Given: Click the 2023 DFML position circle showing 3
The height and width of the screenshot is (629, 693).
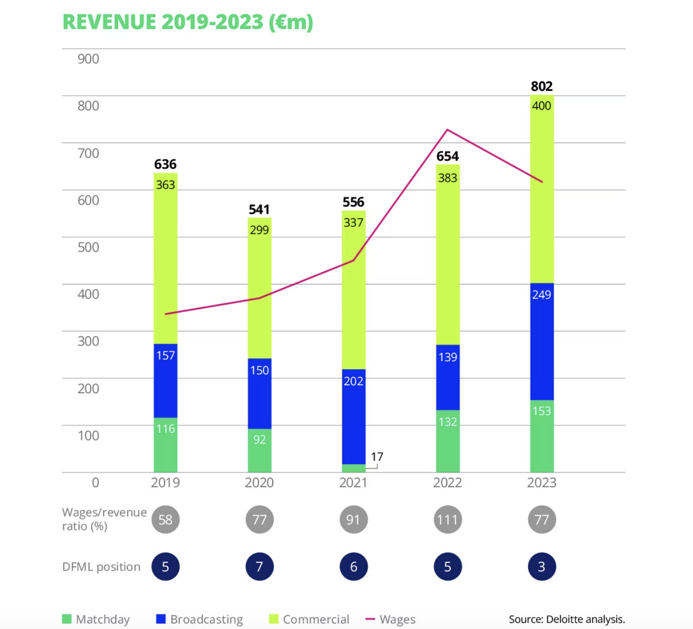Looking at the screenshot, I should (542, 567).
